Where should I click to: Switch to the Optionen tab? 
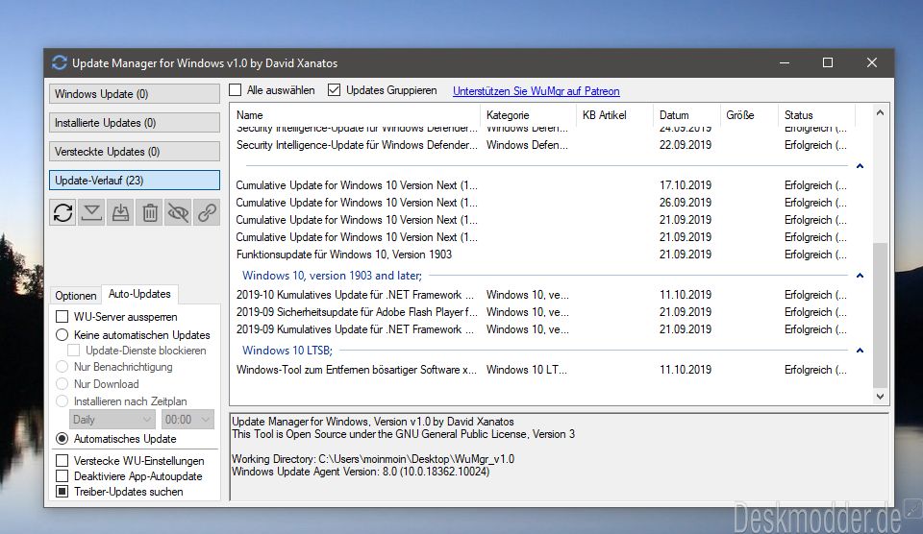(76, 295)
